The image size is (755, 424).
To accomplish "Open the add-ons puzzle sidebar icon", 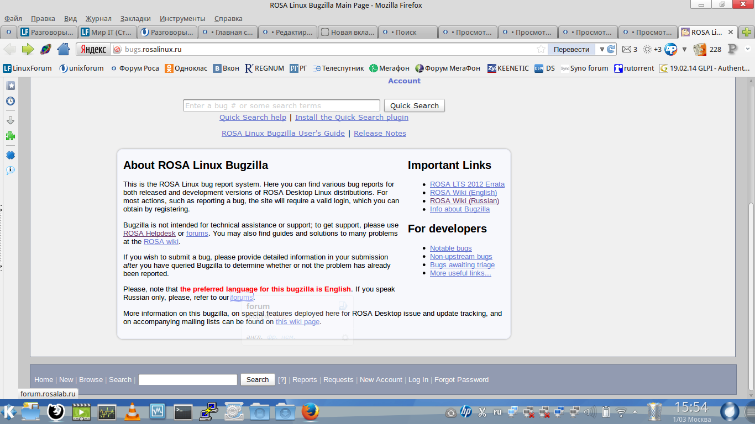I will (x=11, y=136).
